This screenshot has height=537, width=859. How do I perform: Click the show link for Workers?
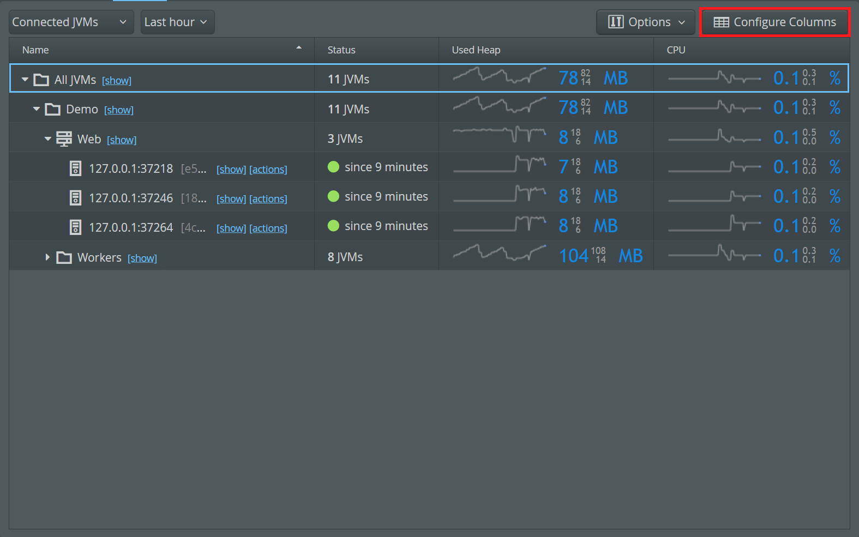click(142, 258)
